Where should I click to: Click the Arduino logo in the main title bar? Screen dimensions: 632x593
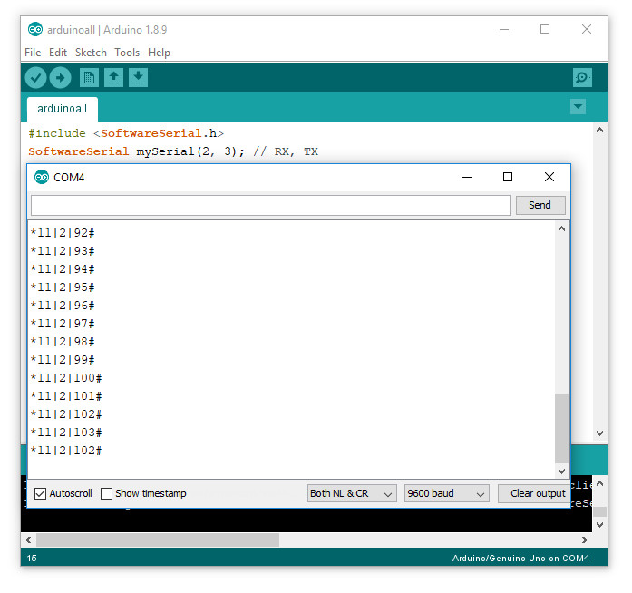pos(35,29)
